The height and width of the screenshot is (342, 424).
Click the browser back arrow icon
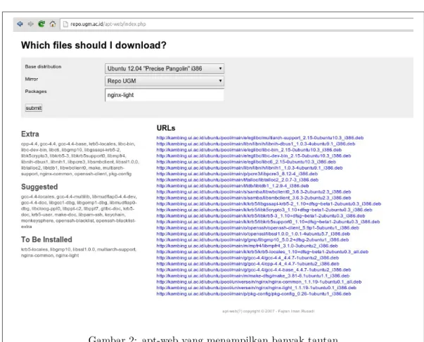coord(20,24)
